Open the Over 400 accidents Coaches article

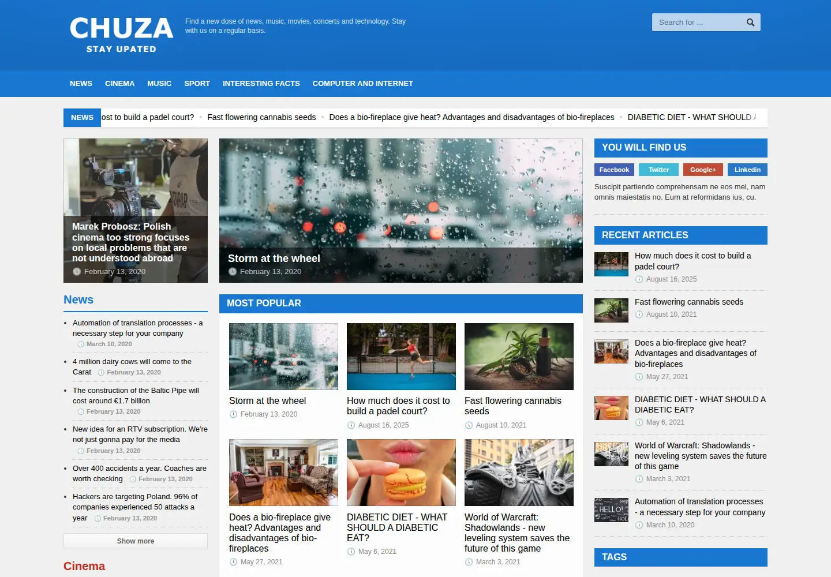click(140, 474)
